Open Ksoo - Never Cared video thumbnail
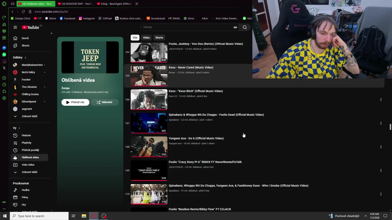Screen dimensions: 392x220 point(149,76)
